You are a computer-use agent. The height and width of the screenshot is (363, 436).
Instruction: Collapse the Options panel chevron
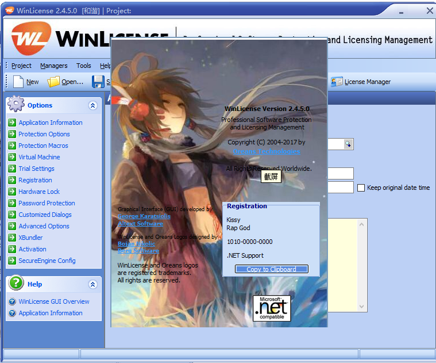click(x=92, y=105)
